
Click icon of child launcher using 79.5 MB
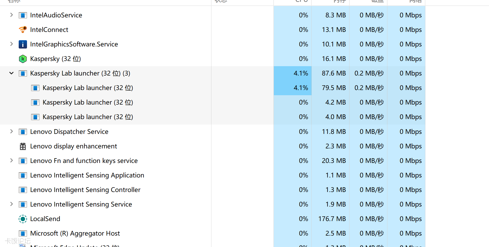(35, 88)
